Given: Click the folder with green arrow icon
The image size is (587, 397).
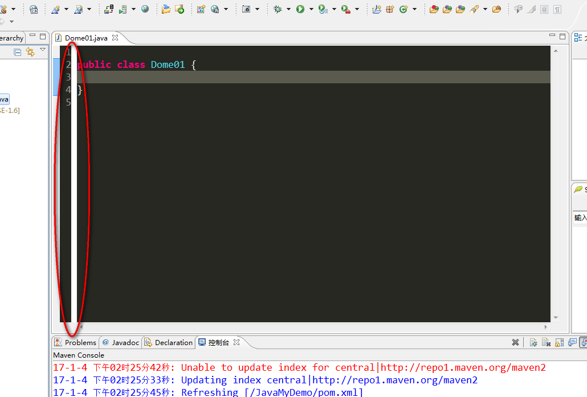Looking at the screenshot, I should 180,9.
